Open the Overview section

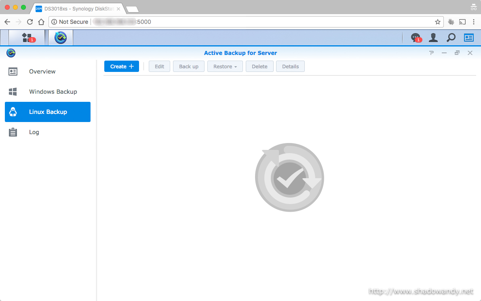click(48, 72)
